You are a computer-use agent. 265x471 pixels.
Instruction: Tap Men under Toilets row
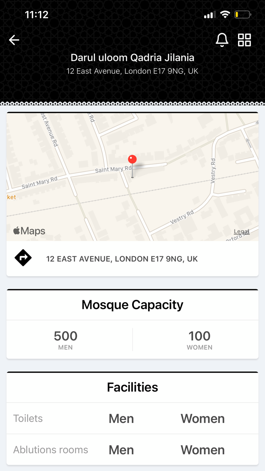click(121, 418)
